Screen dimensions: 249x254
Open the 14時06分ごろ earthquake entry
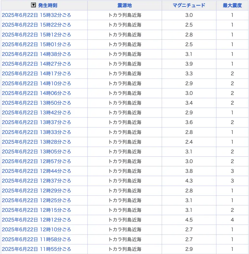point(36,93)
